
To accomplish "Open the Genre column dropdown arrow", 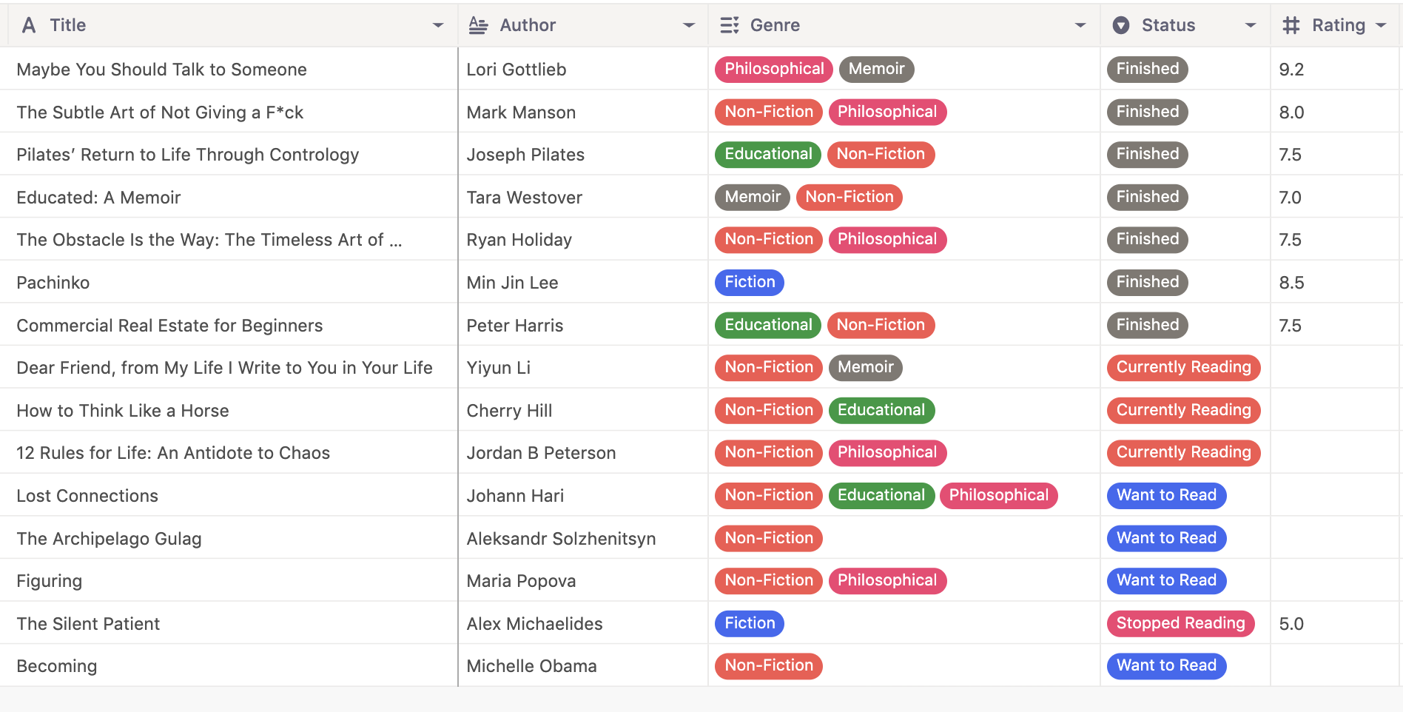I will tap(1080, 25).
